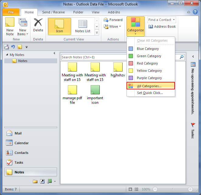This screenshot has width=201, height=195.
Task: Choose Yellow Category
Action: [x=151, y=71]
